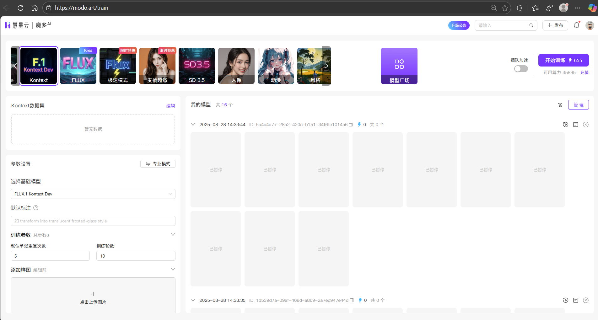Click the 暂无数据 empty dataset area
Viewport: 598px width, 320px height.
[93, 129]
